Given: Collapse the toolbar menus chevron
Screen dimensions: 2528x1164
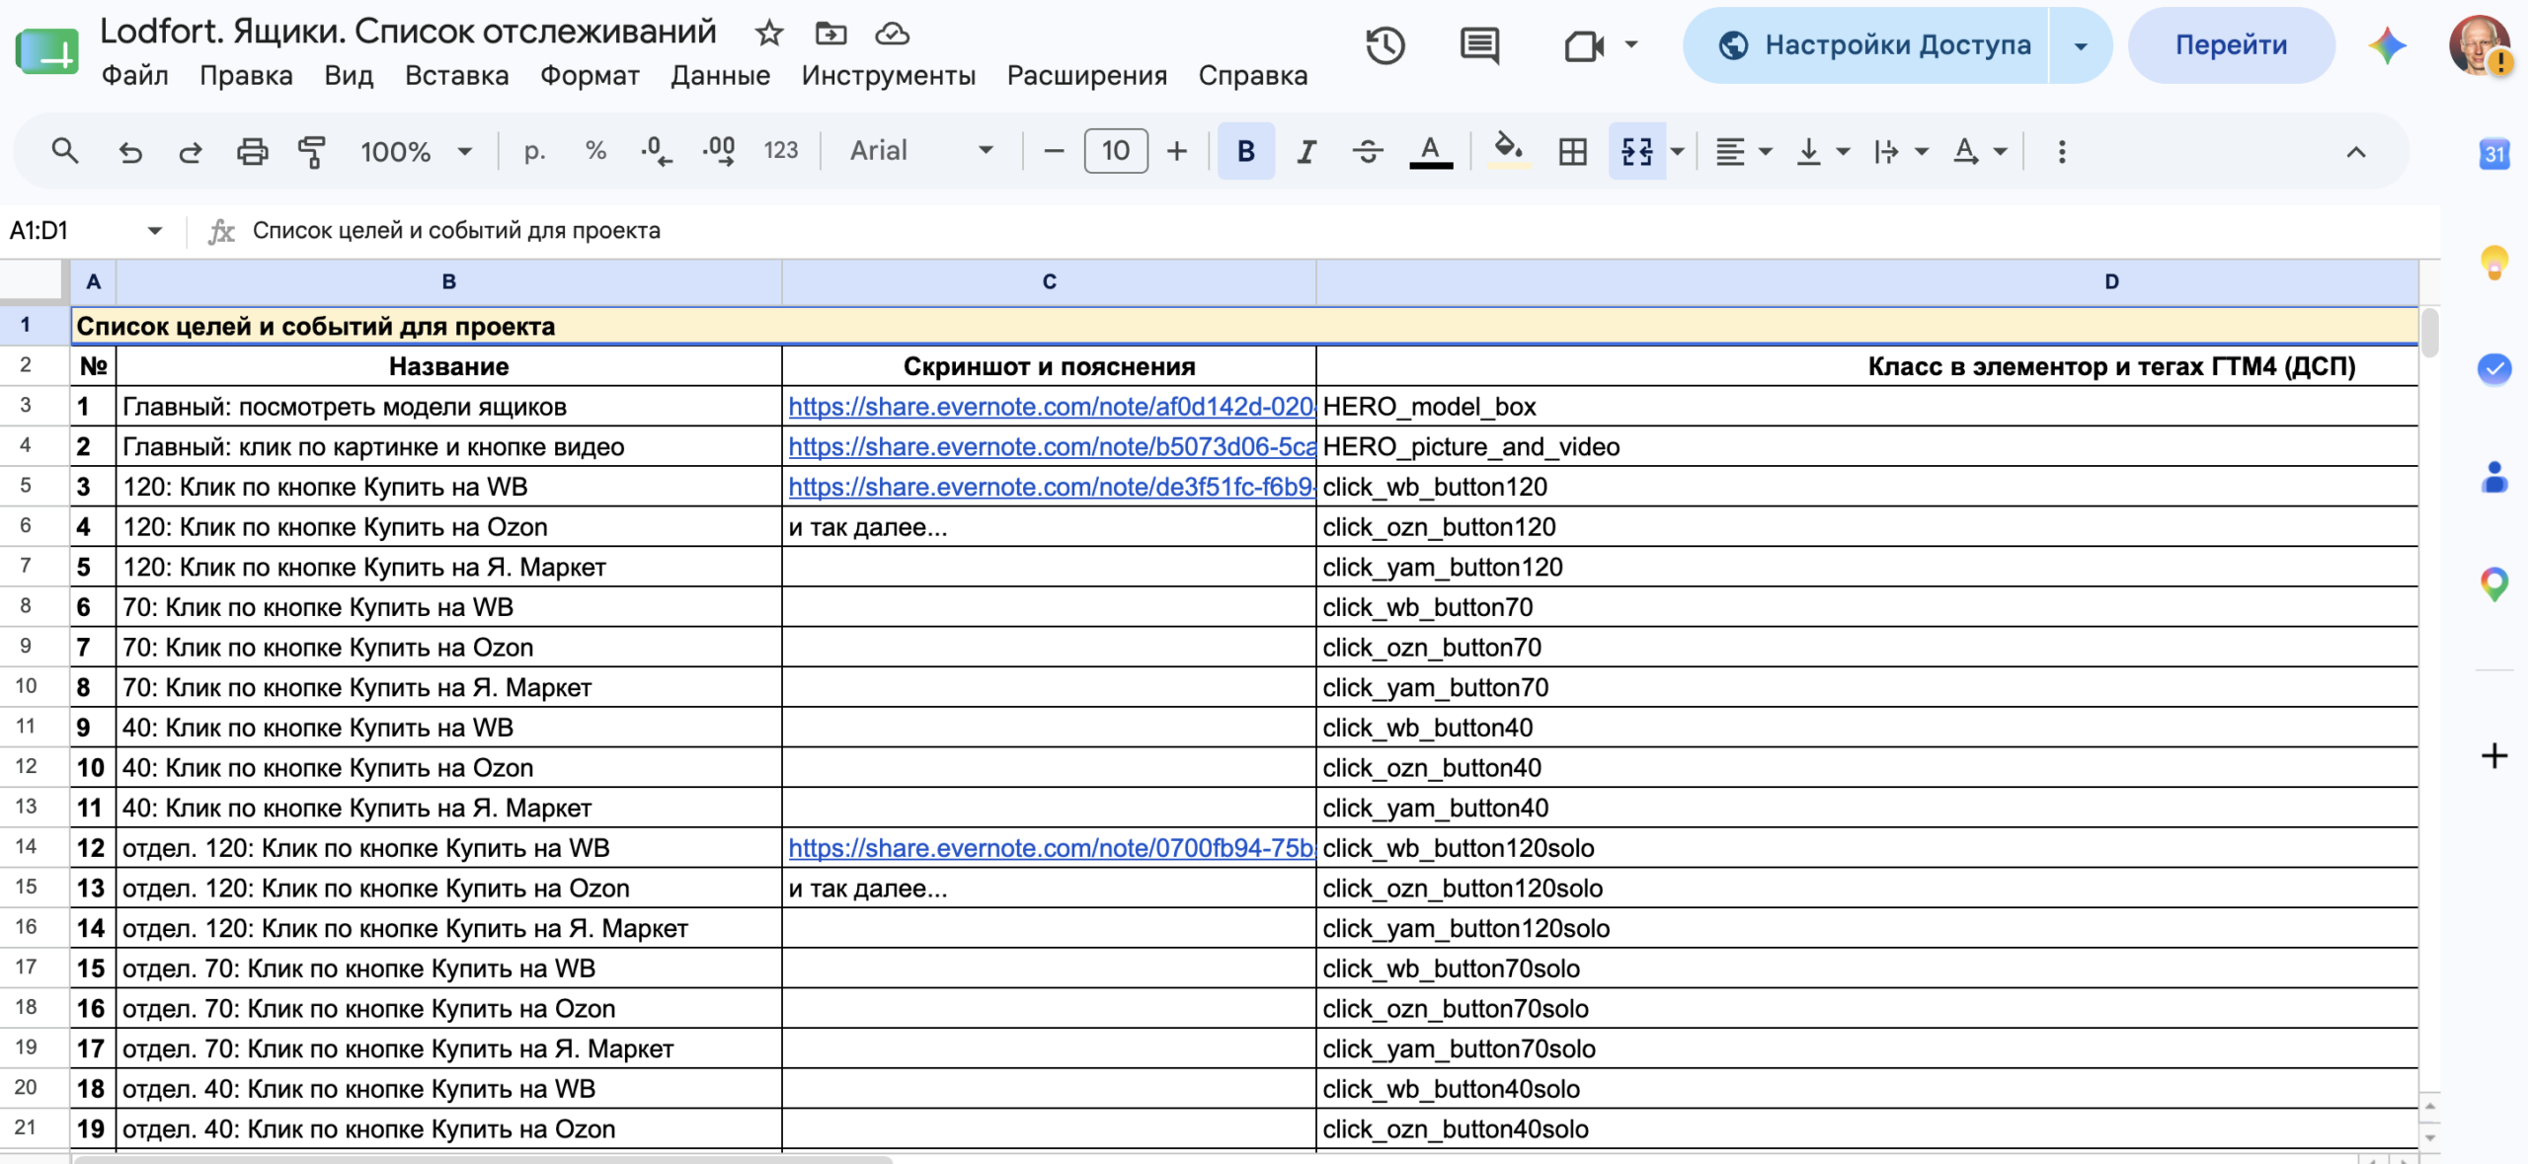Looking at the screenshot, I should pos(2356,151).
